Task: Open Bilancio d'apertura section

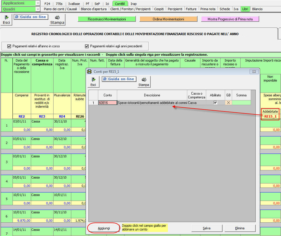Action: 94,9
